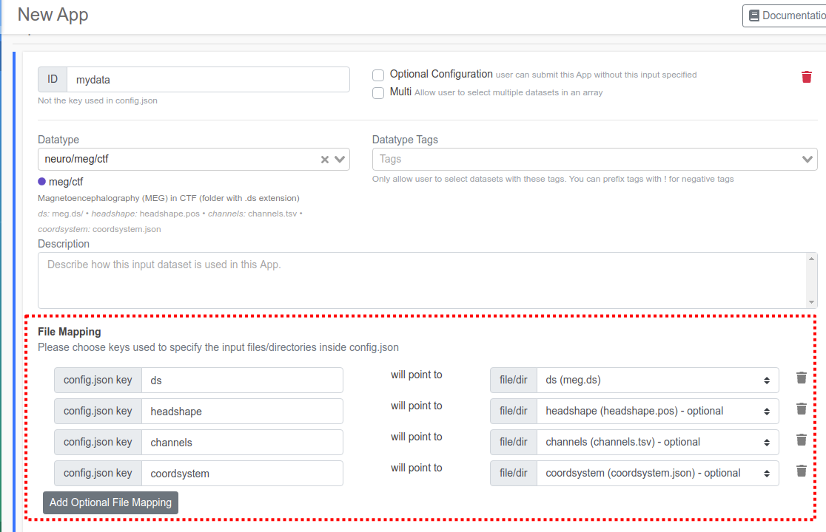This screenshot has height=532, width=826.
Task: Edit the config.json key field for coordsystem
Action: [x=242, y=473]
